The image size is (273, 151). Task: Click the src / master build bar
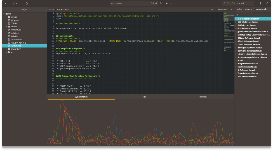pos(134,3)
